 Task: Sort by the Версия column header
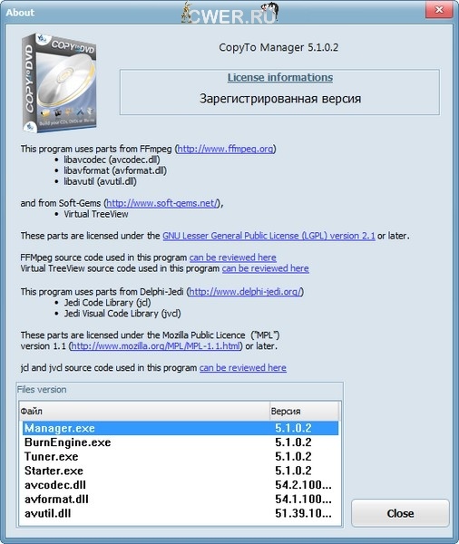click(304, 411)
